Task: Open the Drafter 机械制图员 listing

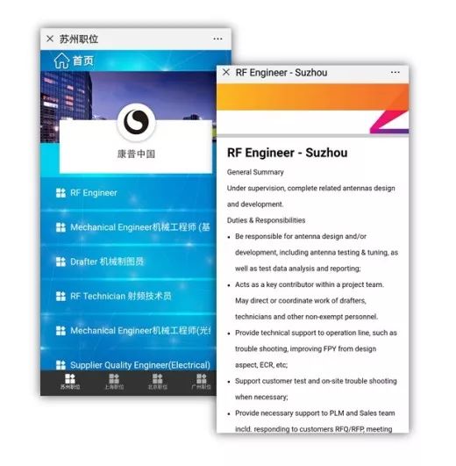Action: [x=128, y=262]
